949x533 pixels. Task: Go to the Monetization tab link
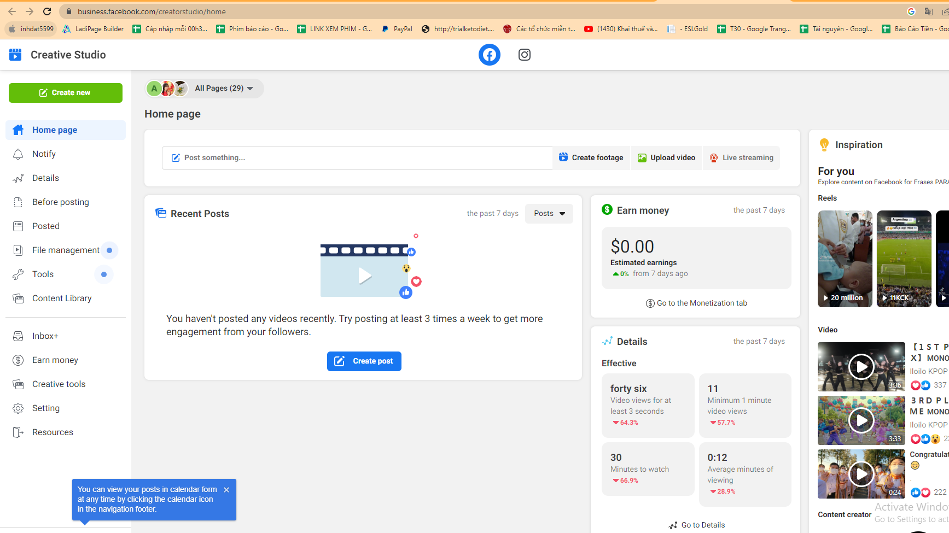(x=696, y=303)
